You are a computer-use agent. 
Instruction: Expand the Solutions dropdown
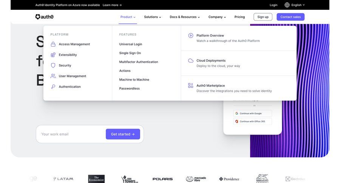[153, 17]
